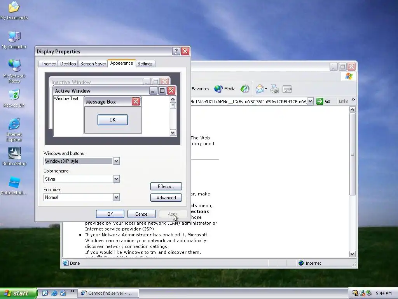Click the Message Box preview title
The width and height of the screenshot is (398, 299).
(101, 102)
